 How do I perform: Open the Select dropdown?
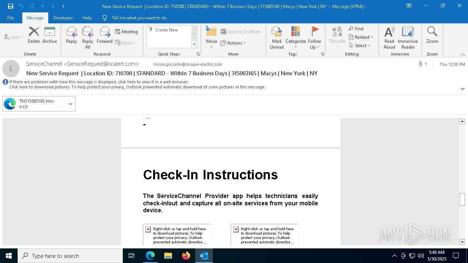click(360, 46)
